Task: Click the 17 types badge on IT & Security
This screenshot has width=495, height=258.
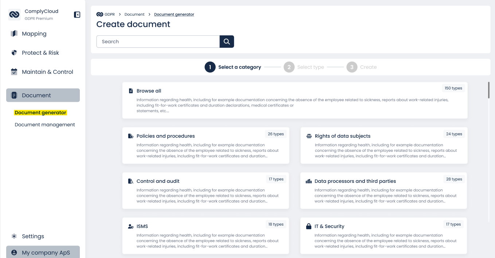Action: 453,224
